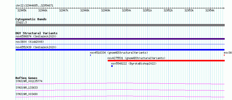
Task: Click the right arrowhead of the ruler
Action: tap(224, 8)
